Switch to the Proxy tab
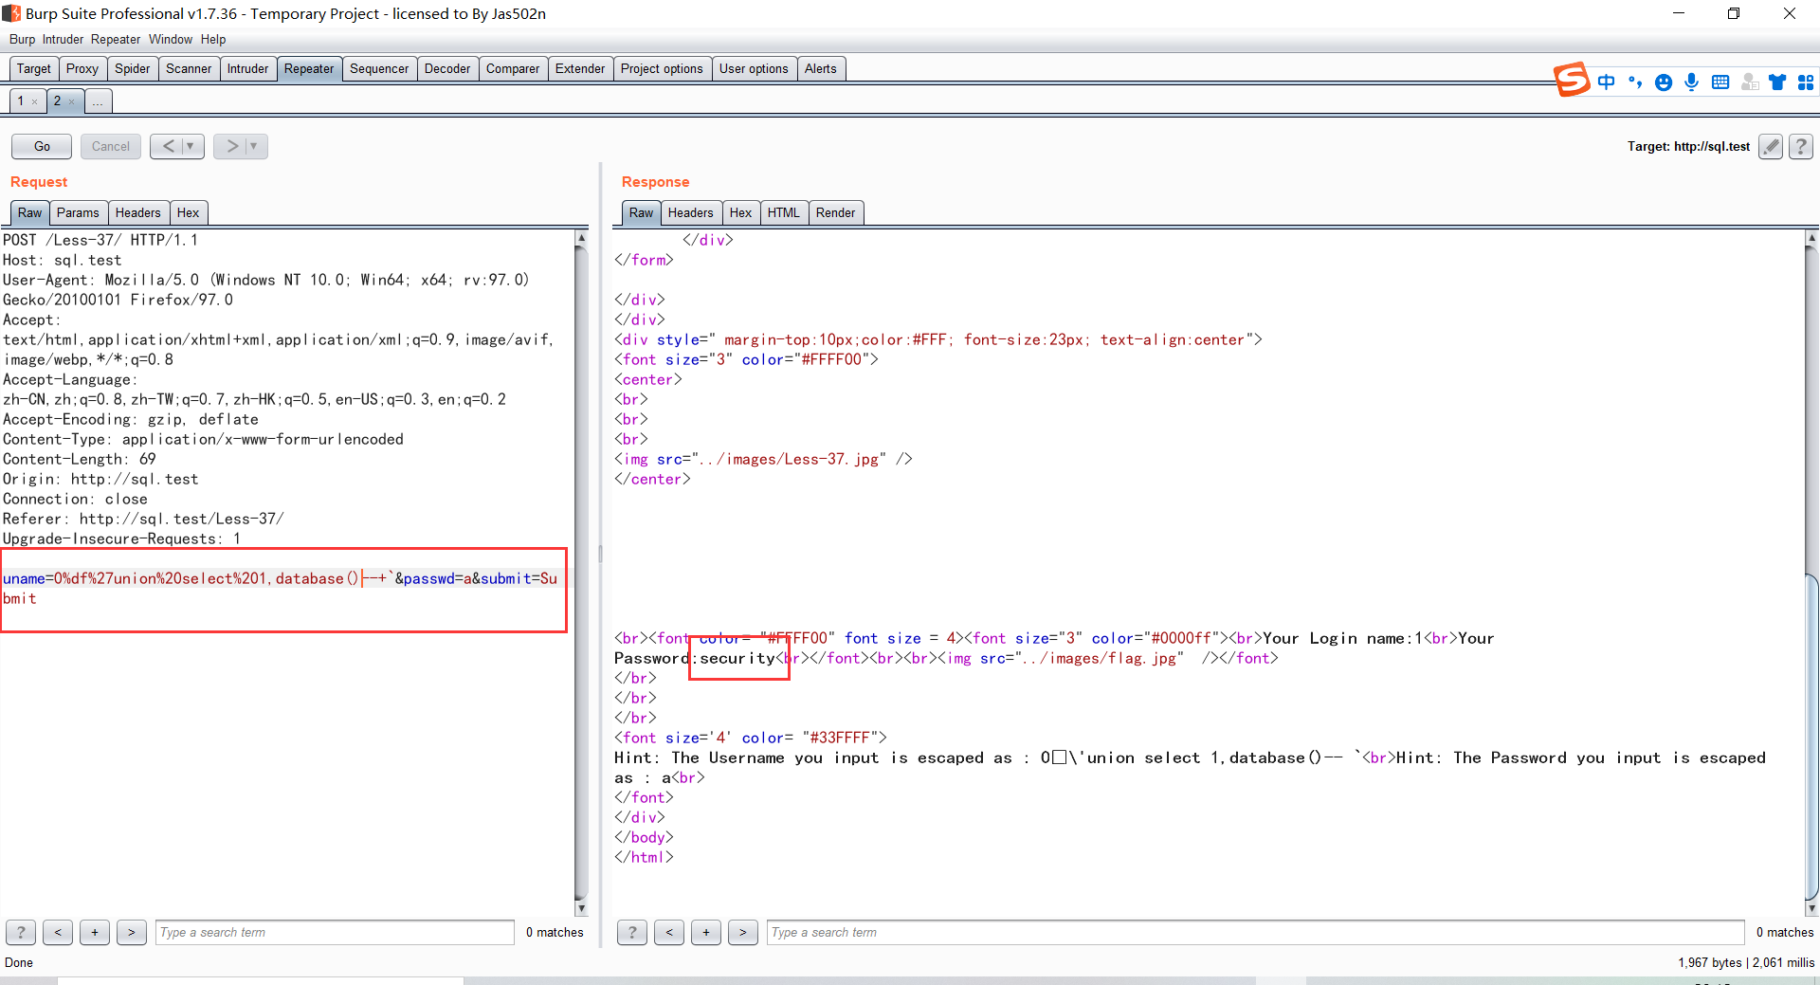Screen dimensions: 1820x985 tap(82, 69)
